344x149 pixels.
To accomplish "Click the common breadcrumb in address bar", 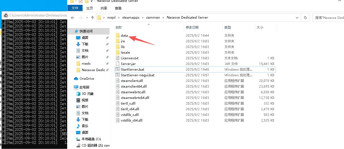I will pos(153,18).
